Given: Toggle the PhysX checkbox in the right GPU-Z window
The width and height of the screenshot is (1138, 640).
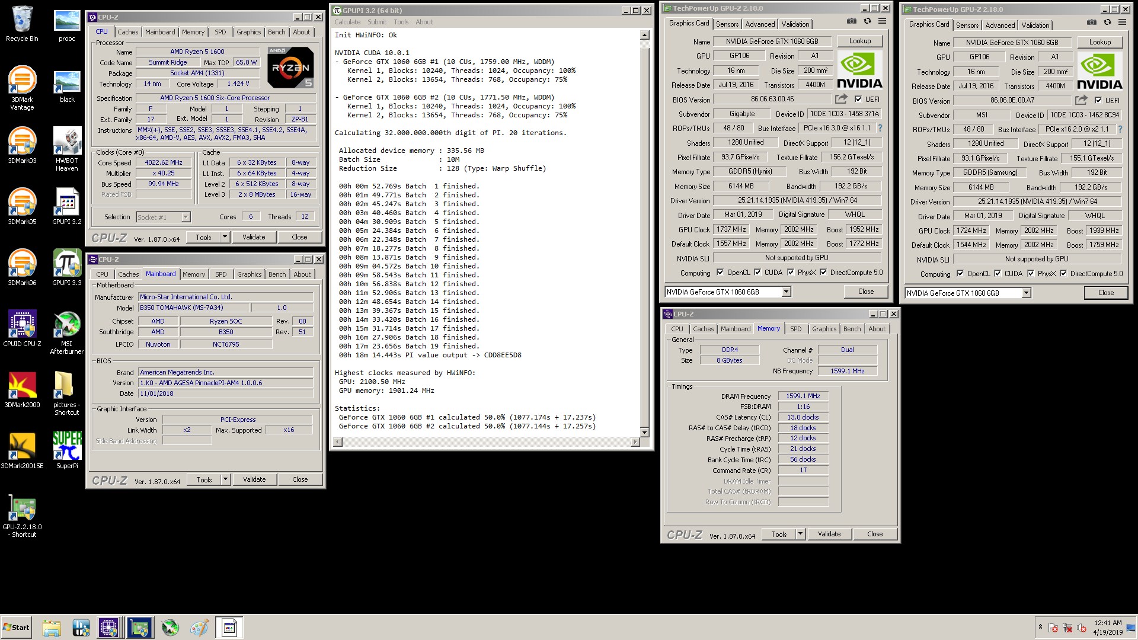Looking at the screenshot, I should (1031, 274).
